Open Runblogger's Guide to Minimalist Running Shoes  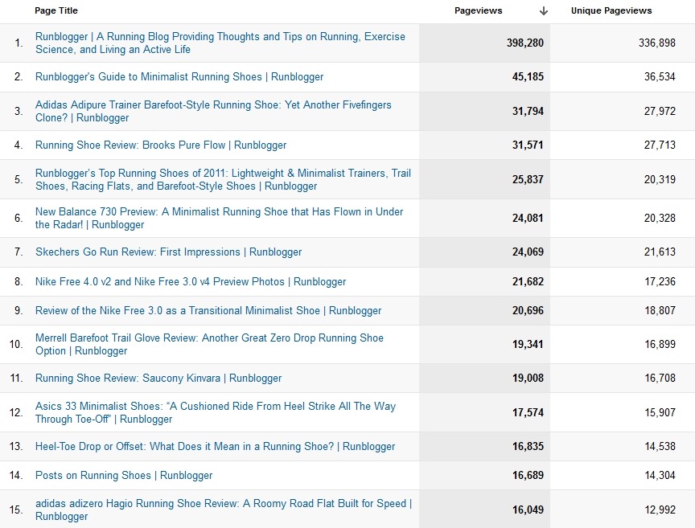pyautogui.click(x=179, y=76)
